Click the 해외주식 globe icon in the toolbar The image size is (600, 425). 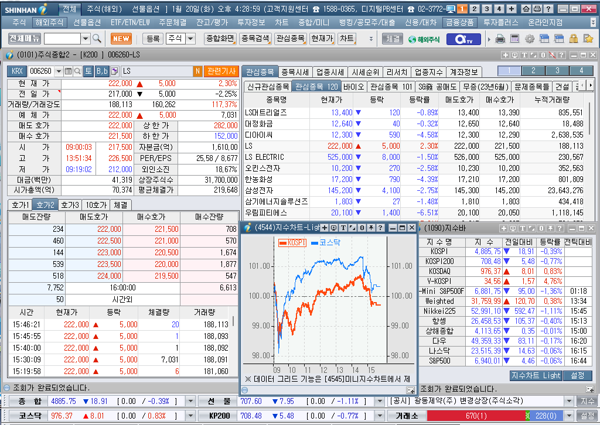[x=424, y=39]
